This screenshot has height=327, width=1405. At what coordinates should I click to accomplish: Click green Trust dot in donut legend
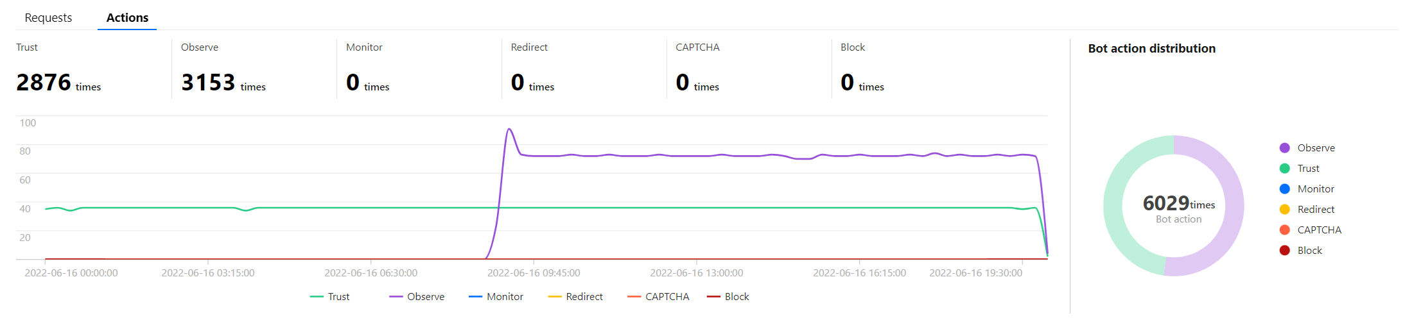tap(1284, 169)
